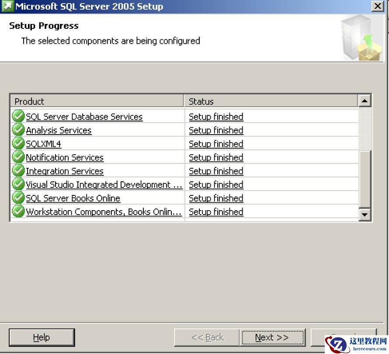Click the scroll down arrow of the product list
The height and width of the screenshot is (354, 389).
pos(365,215)
